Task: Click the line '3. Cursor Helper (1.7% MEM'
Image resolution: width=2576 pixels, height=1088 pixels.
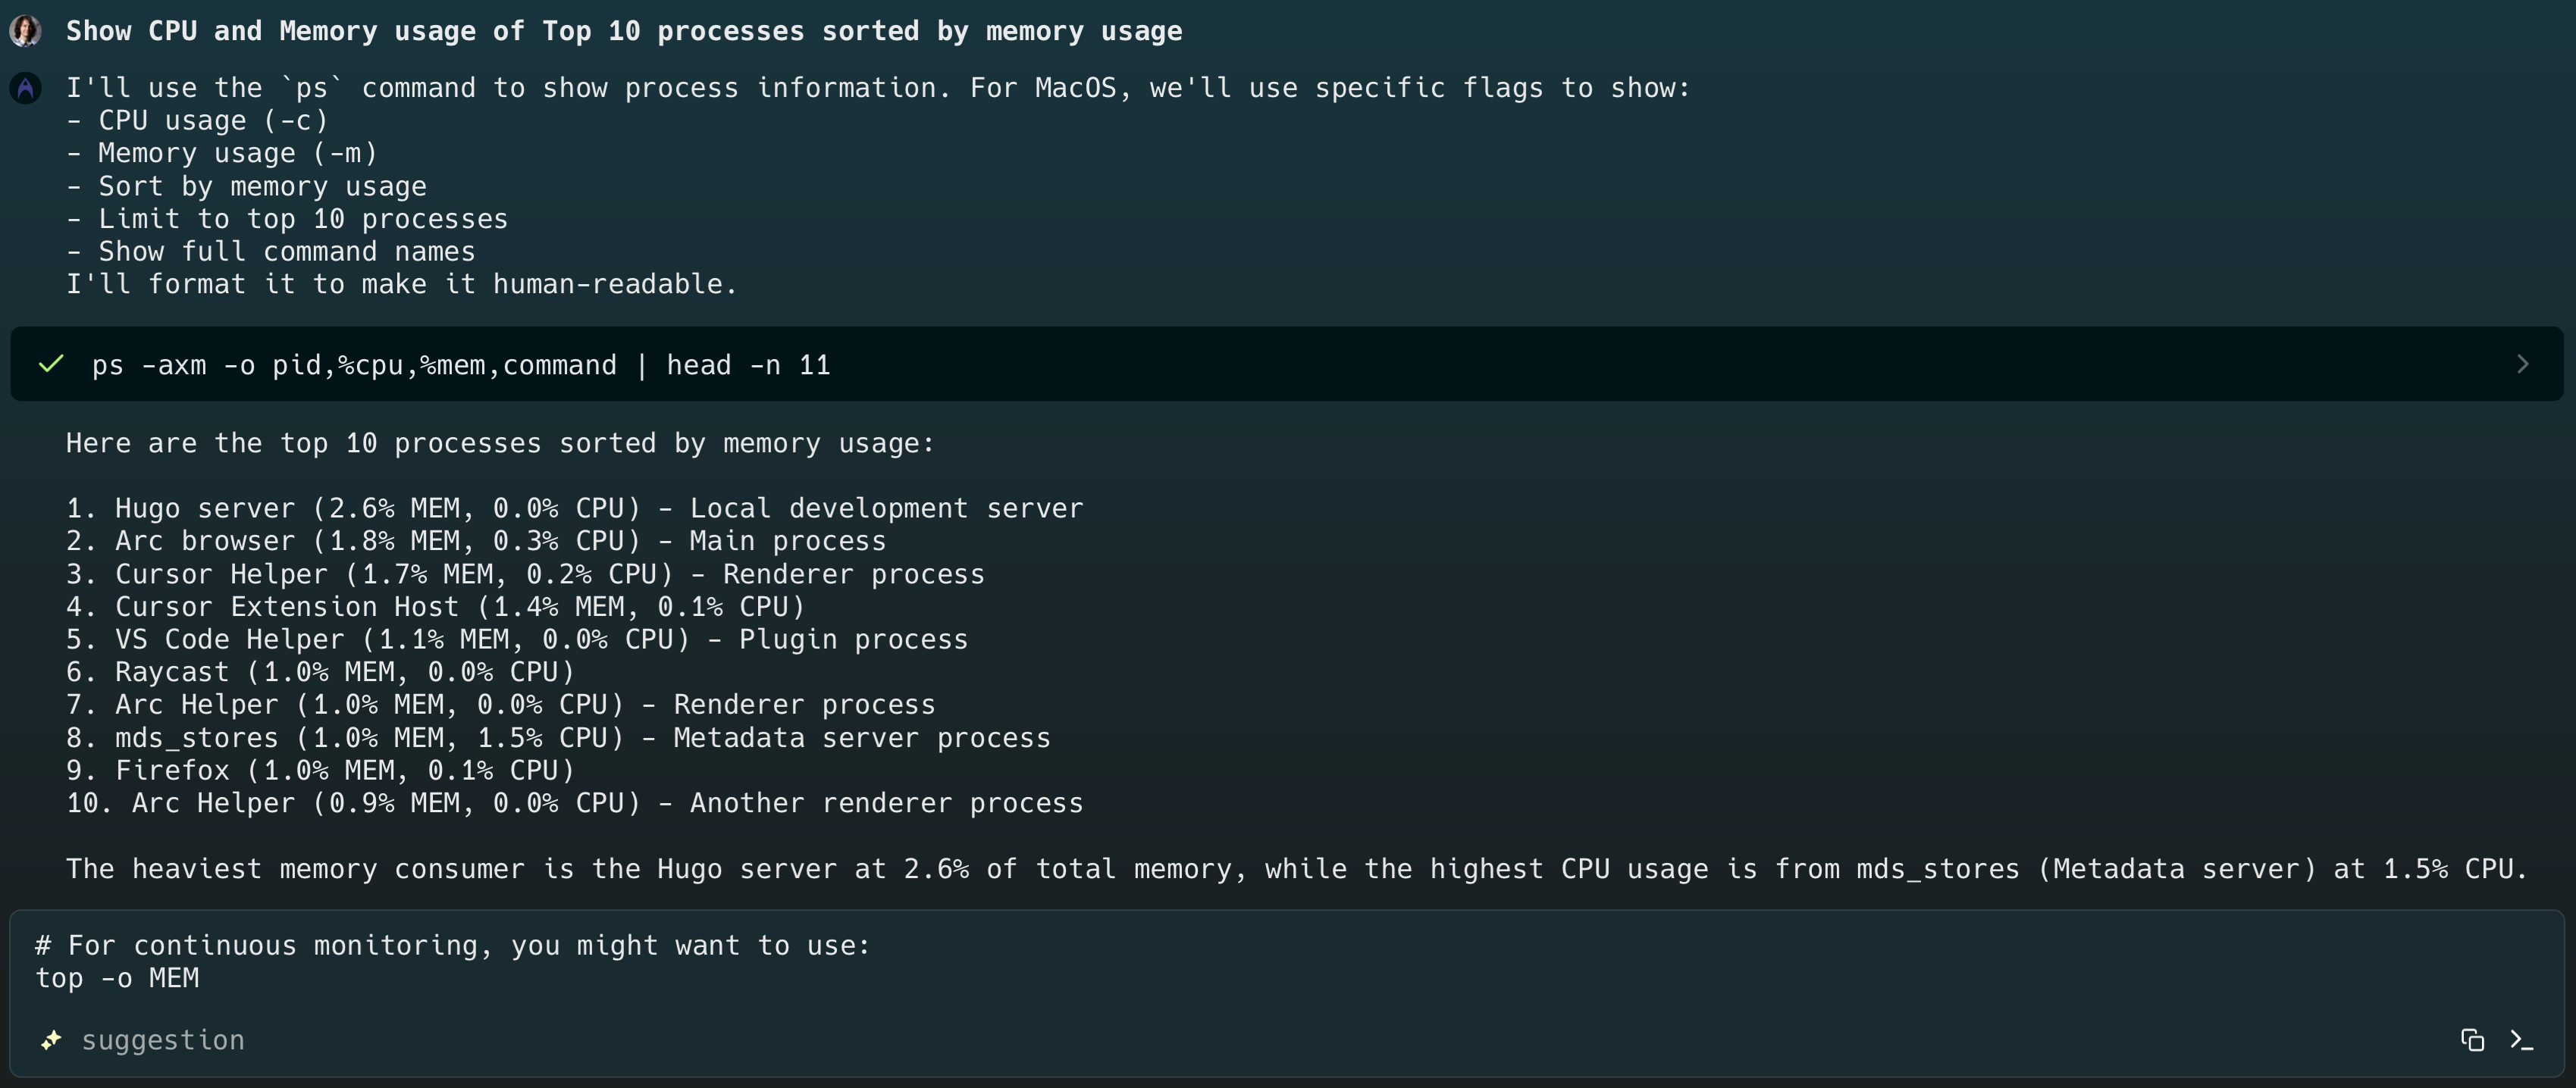Action: pyautogui.click(x=526, y=574)
